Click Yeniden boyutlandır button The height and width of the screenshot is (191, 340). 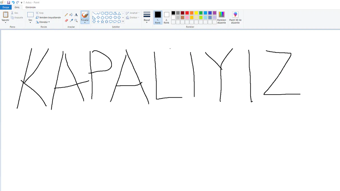pyautogui.click(x=48, y=17)
